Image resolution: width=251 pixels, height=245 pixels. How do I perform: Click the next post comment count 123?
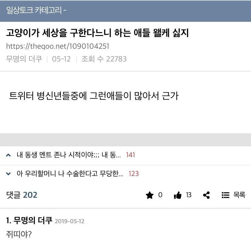point(133,174)
